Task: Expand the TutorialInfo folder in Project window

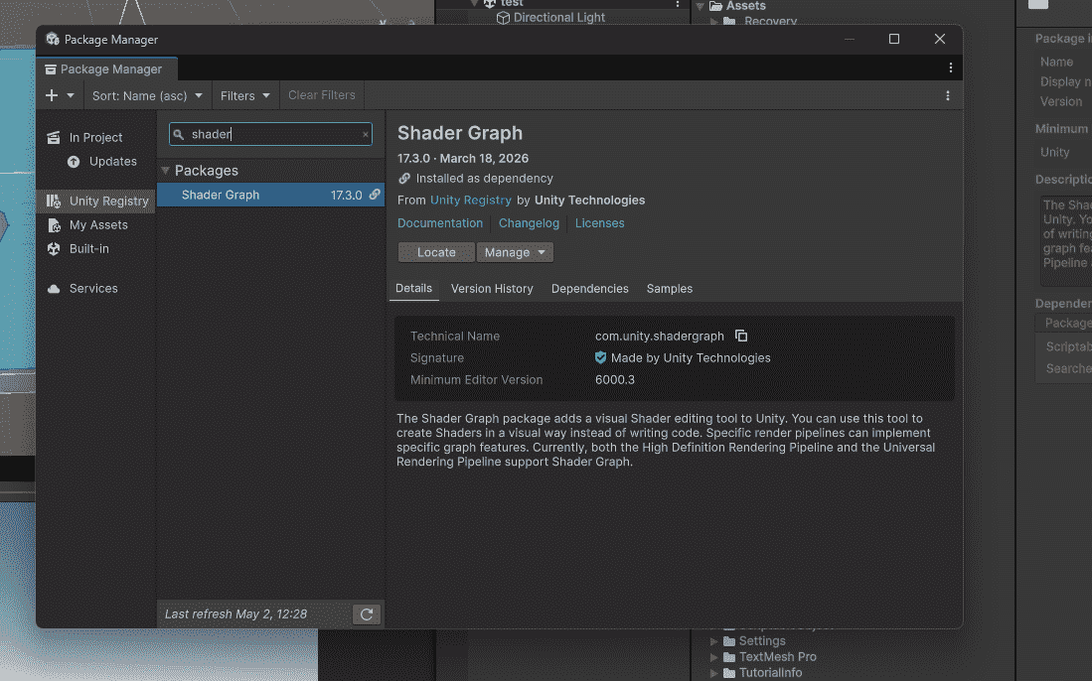Action: 713,673
